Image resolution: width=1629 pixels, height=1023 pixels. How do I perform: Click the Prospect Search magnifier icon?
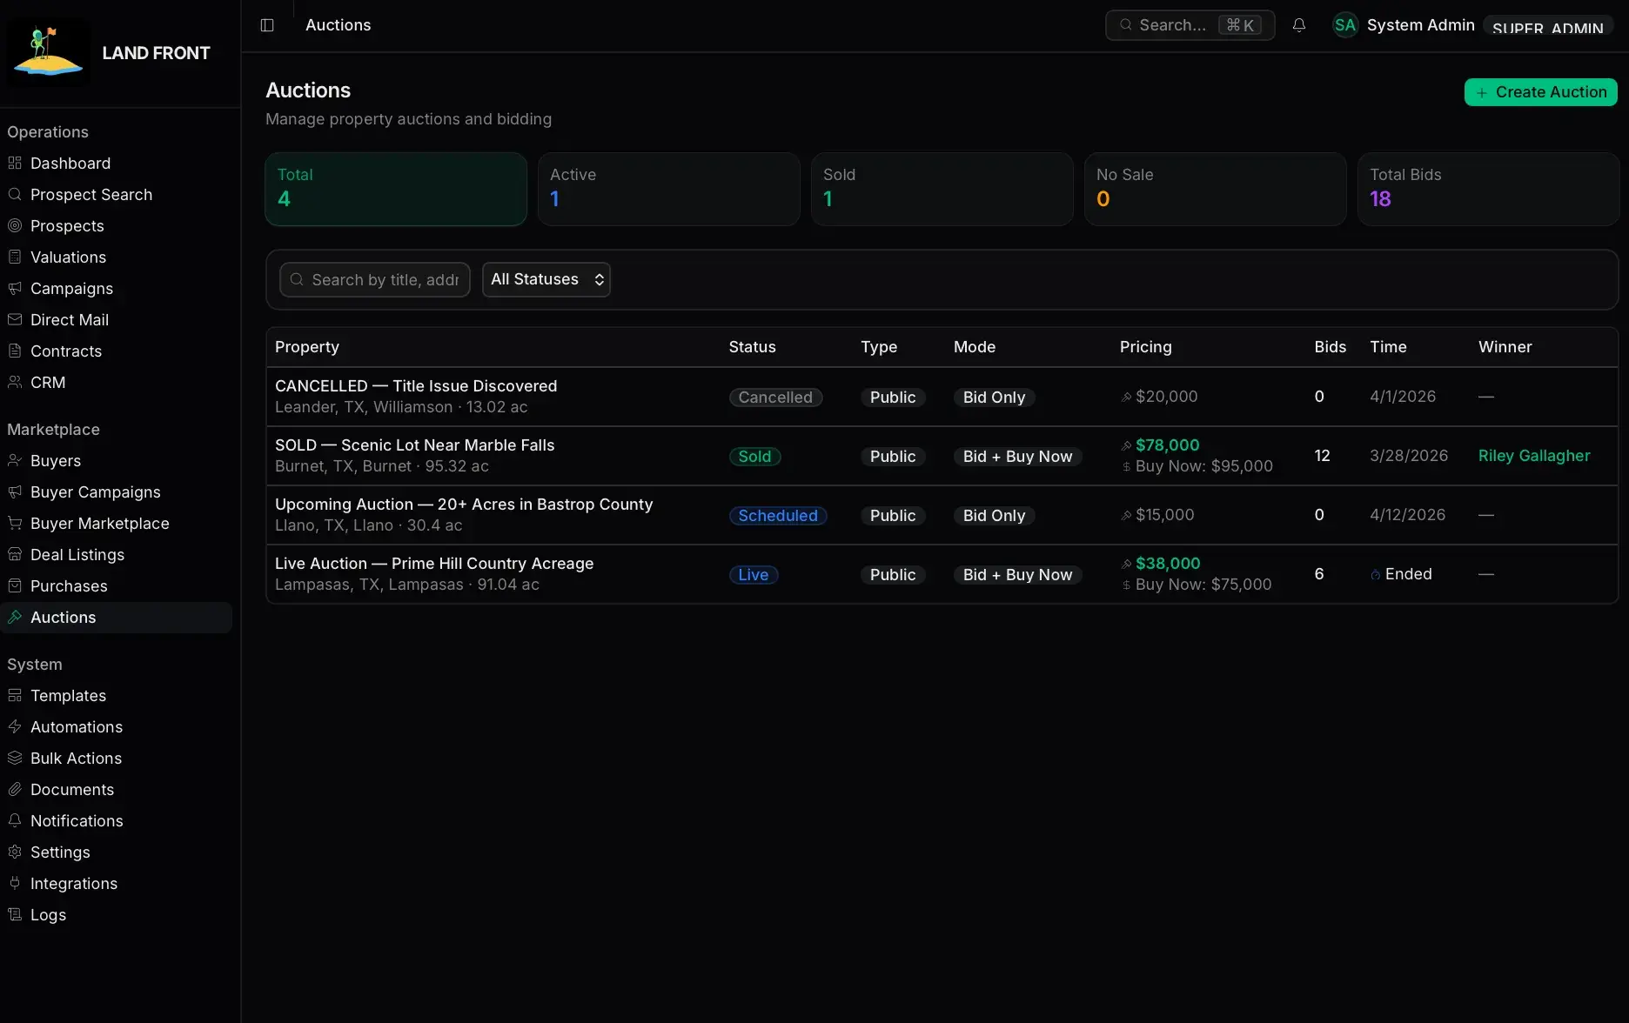tap(15, 194)
